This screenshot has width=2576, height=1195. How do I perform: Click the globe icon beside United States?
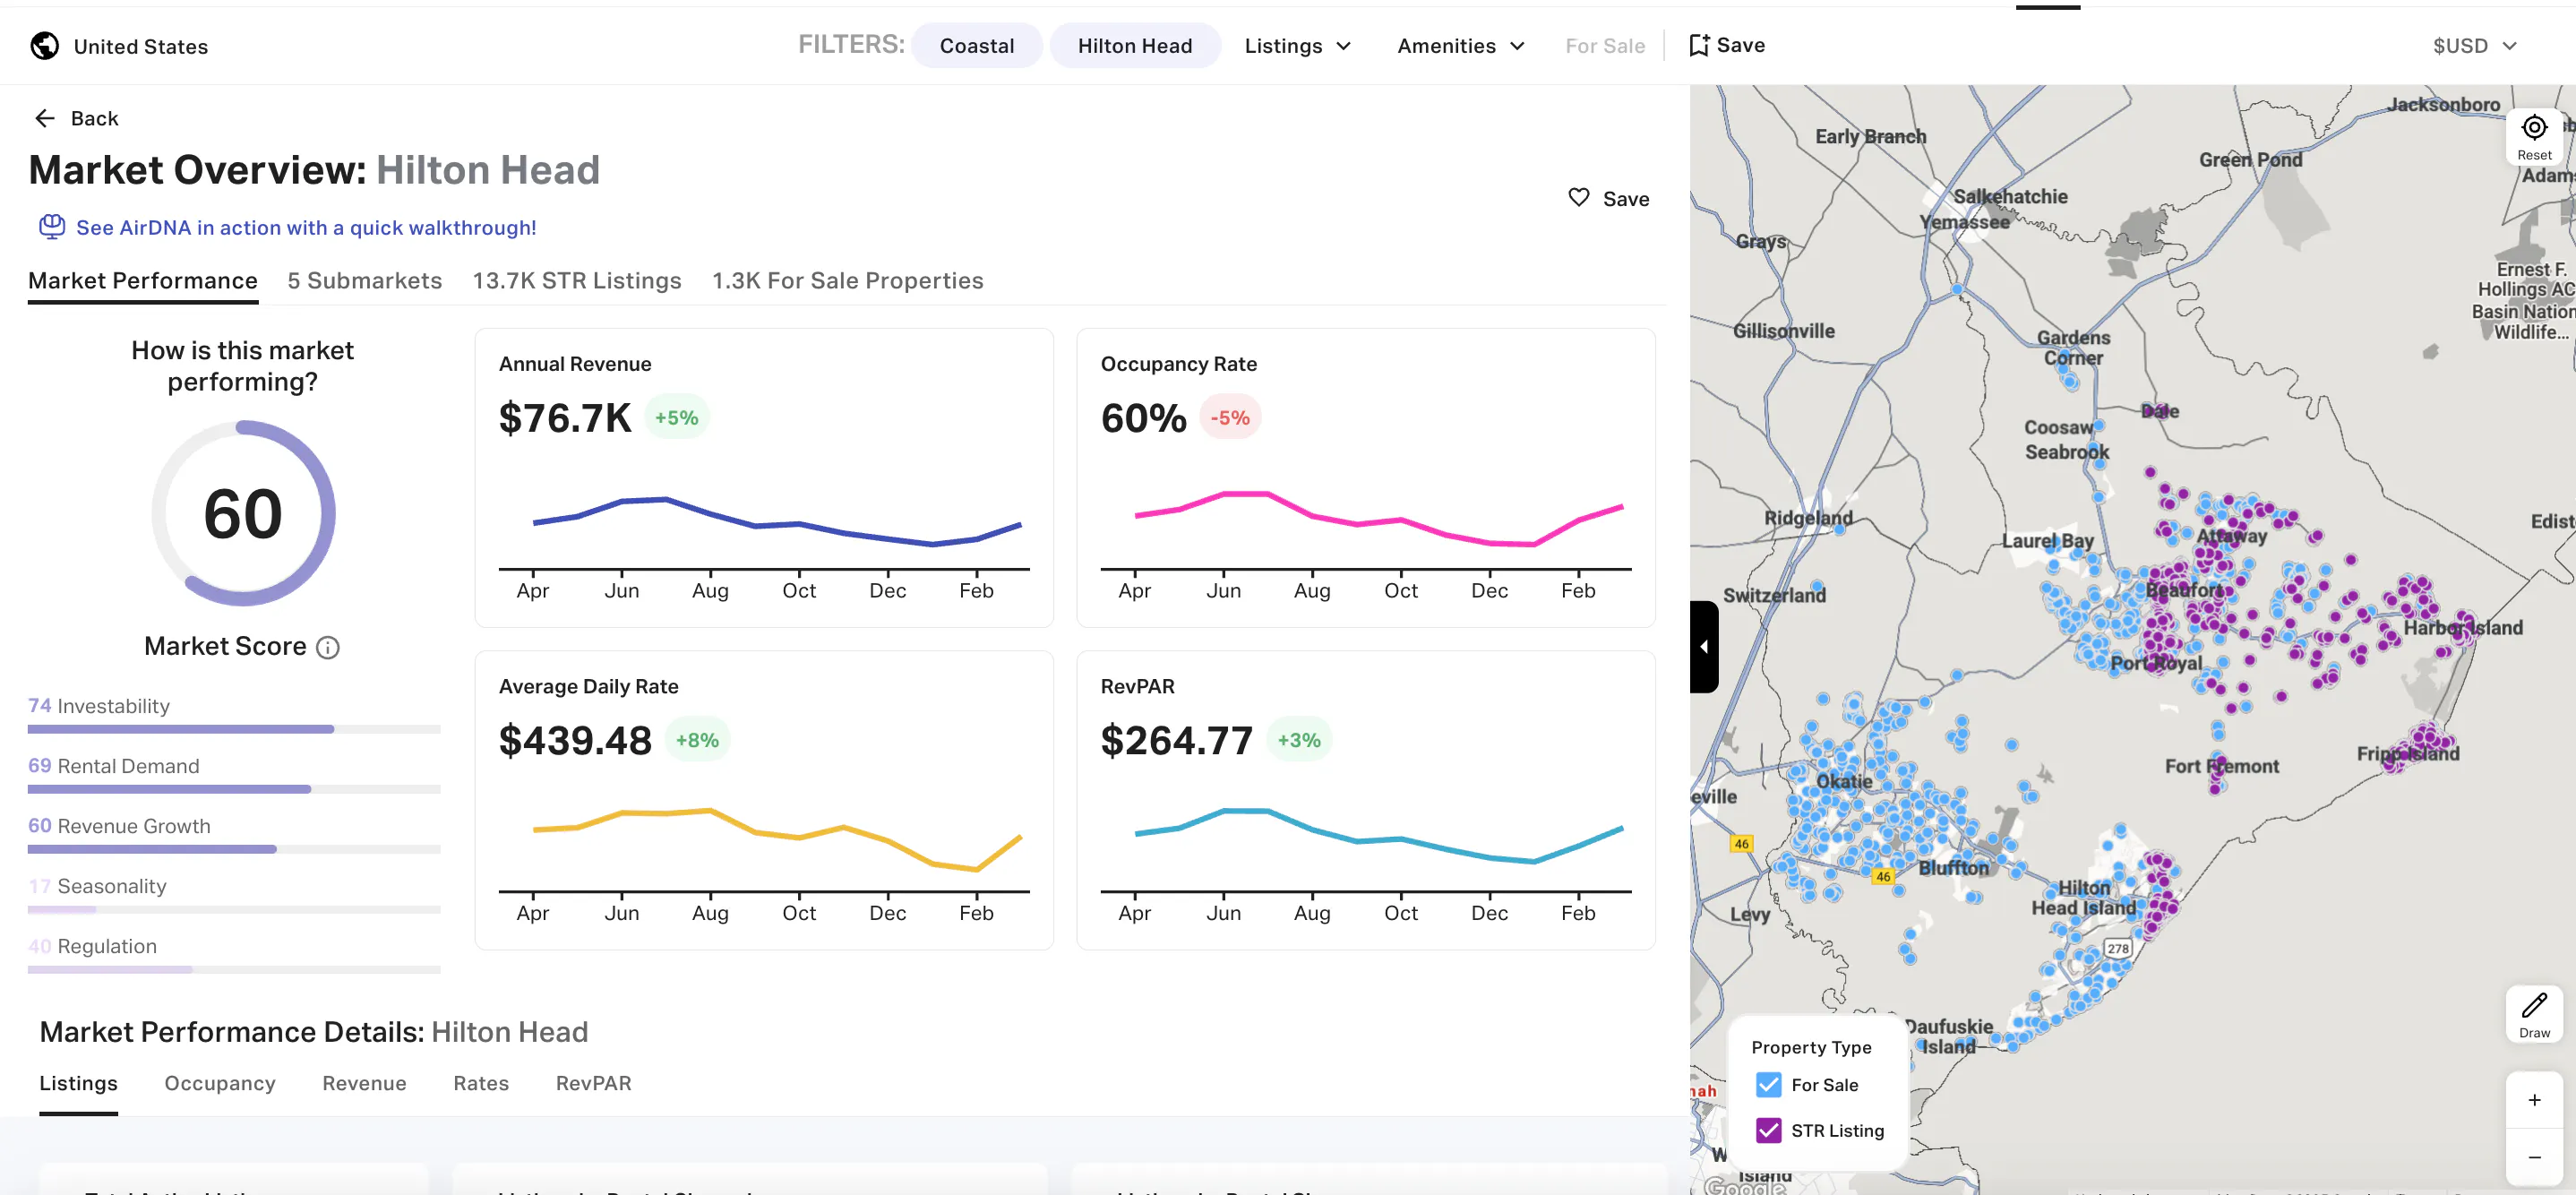point(44,46)
